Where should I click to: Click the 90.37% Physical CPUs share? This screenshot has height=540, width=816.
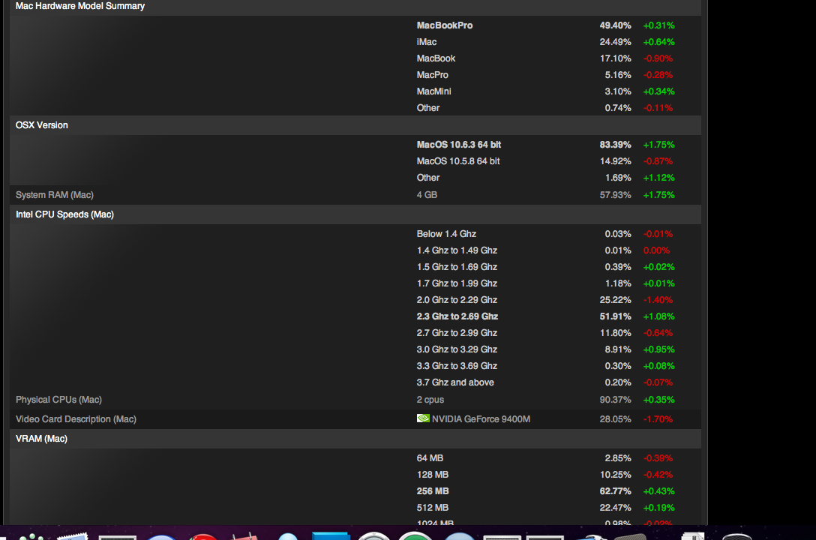point(615,400)
